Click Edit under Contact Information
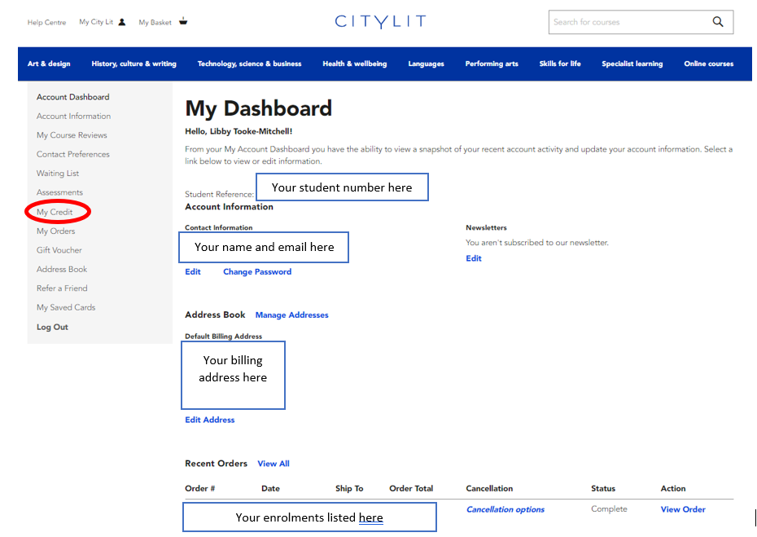This screenshot has height=537, width=757. tap(193, 272)
